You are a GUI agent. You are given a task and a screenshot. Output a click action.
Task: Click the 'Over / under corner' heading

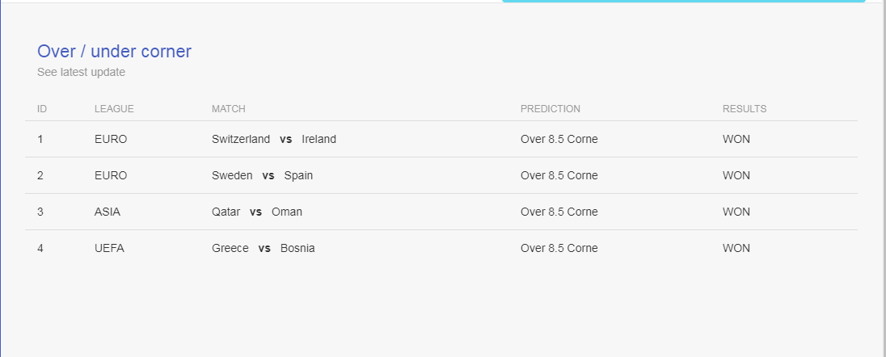[x=114, y=52]
